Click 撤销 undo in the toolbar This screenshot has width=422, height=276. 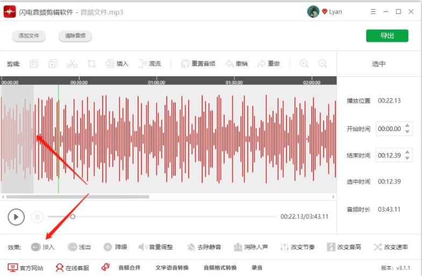click(x=237, y=64)
